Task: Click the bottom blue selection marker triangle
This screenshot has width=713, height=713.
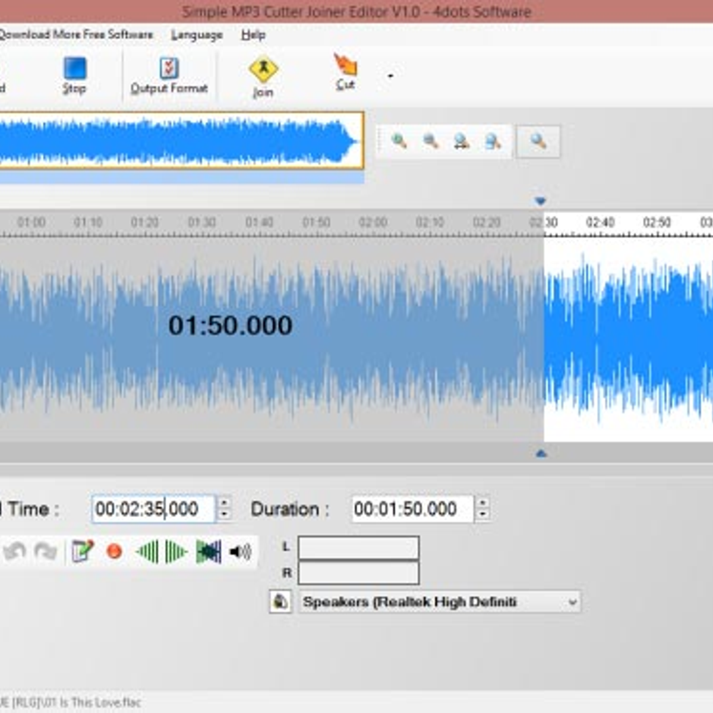Action: pos(541,454)
